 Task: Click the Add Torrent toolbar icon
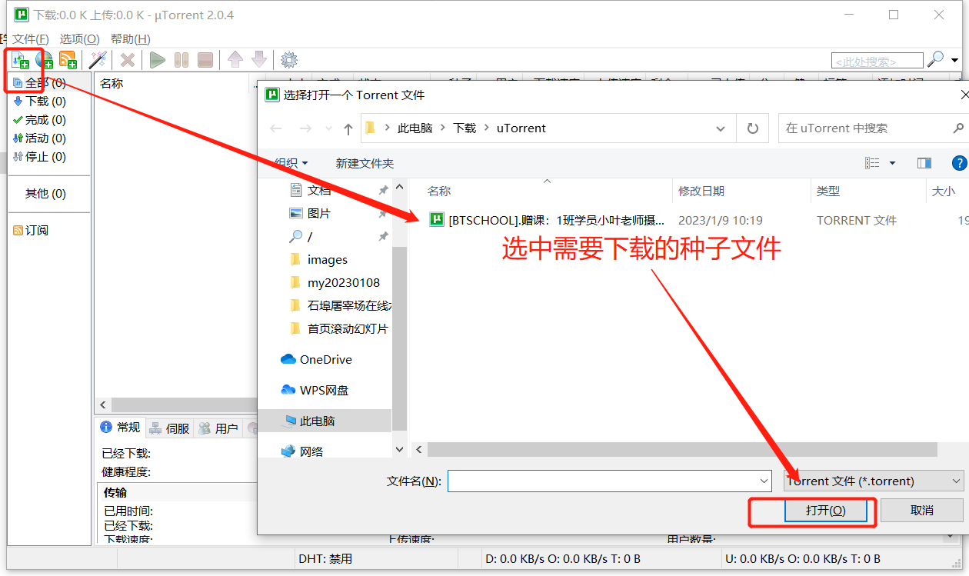21,60
